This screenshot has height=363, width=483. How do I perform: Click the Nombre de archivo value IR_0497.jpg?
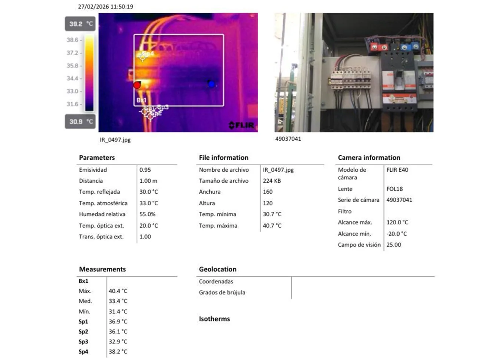point(278,170)
